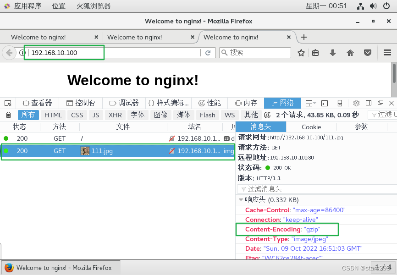The image size is (397, 275).
Task: Select the 消息头 headers tab
Action: pos(261,126)
